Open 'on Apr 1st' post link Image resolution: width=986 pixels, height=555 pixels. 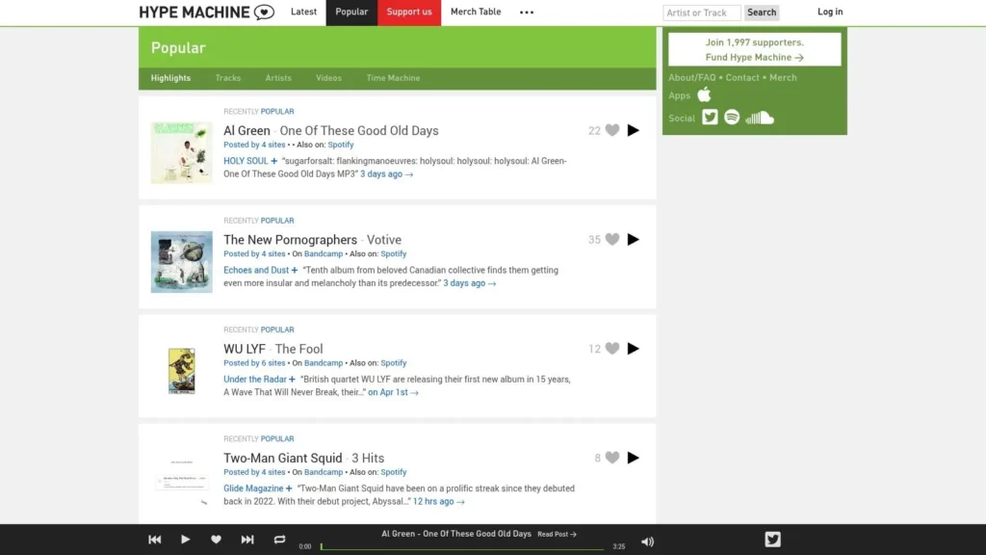(x=393, y=392)
